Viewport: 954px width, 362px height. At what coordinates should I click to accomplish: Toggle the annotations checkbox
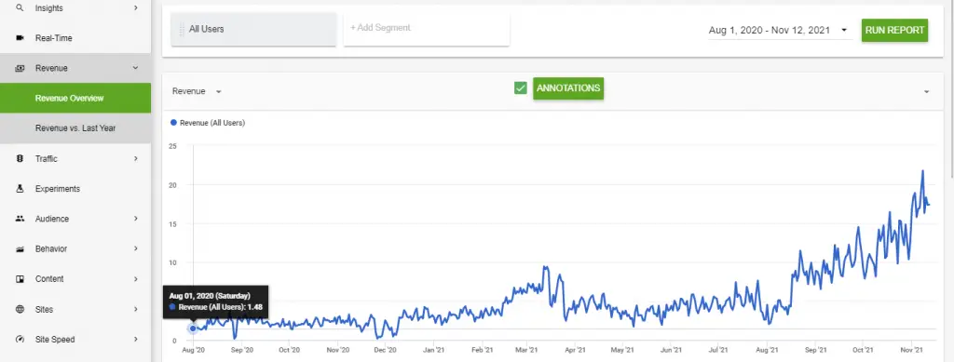(x=520, y=88)
